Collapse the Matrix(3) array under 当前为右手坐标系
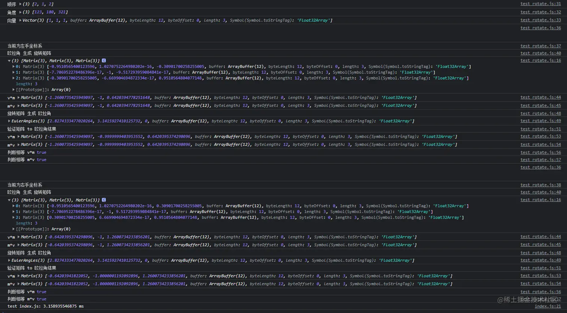This screenshot has height=313, width=567. coord(9,200)
